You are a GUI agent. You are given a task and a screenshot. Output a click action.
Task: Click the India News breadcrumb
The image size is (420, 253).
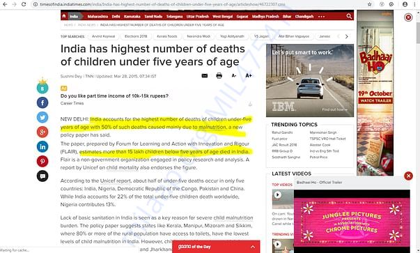coord(86,25)
